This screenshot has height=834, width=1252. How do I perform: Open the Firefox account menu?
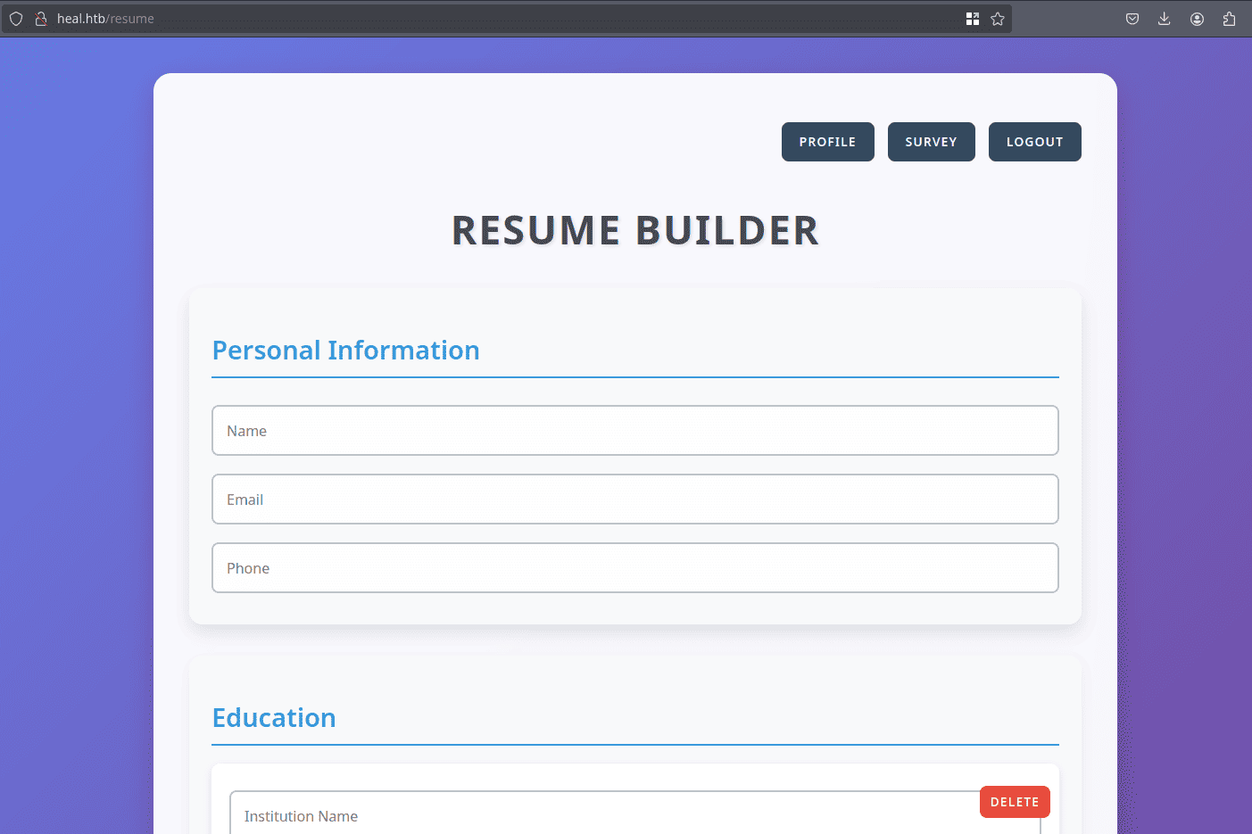click(1198, 19)
